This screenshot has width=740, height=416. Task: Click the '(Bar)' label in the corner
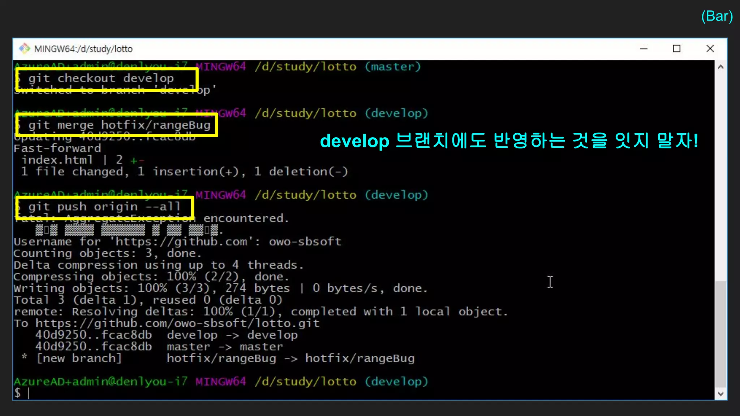(717, 16)
